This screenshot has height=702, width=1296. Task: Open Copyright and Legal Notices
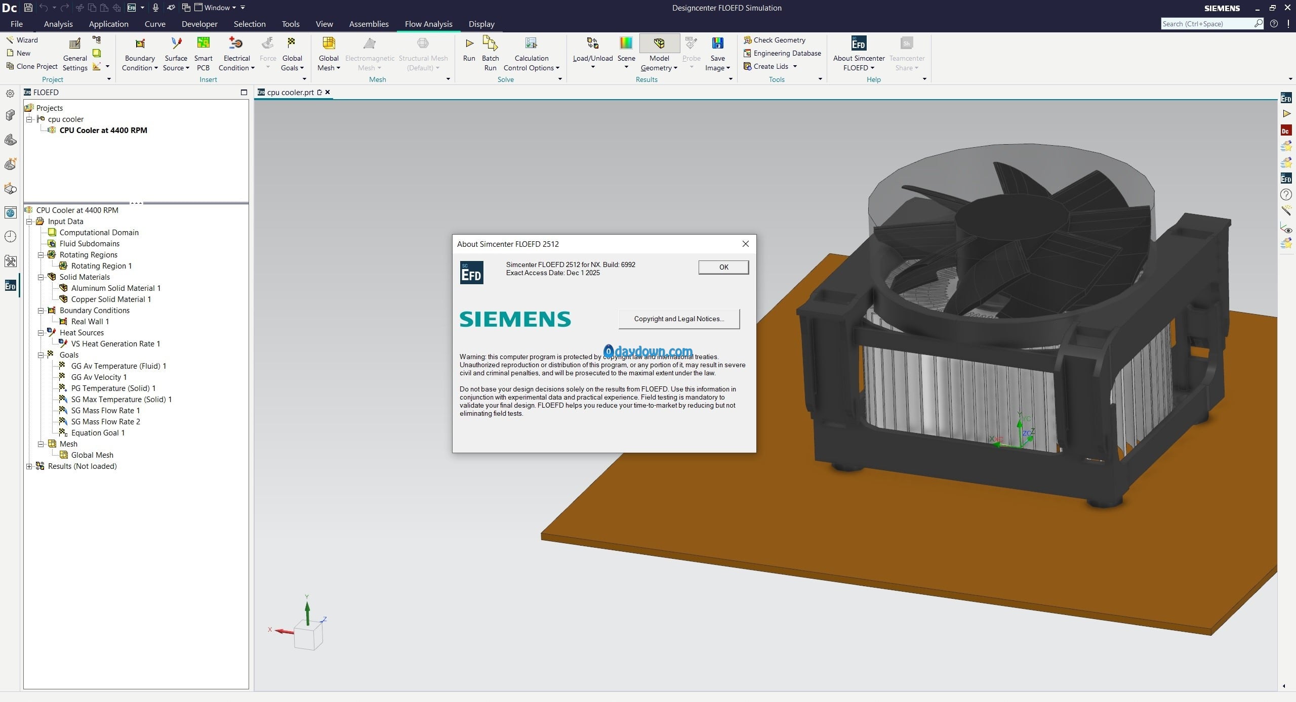point(678,319)
